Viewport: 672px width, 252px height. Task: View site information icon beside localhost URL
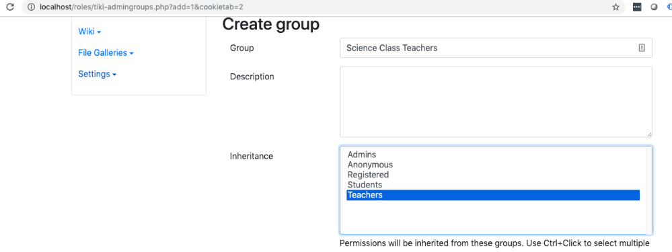[31, 7]
